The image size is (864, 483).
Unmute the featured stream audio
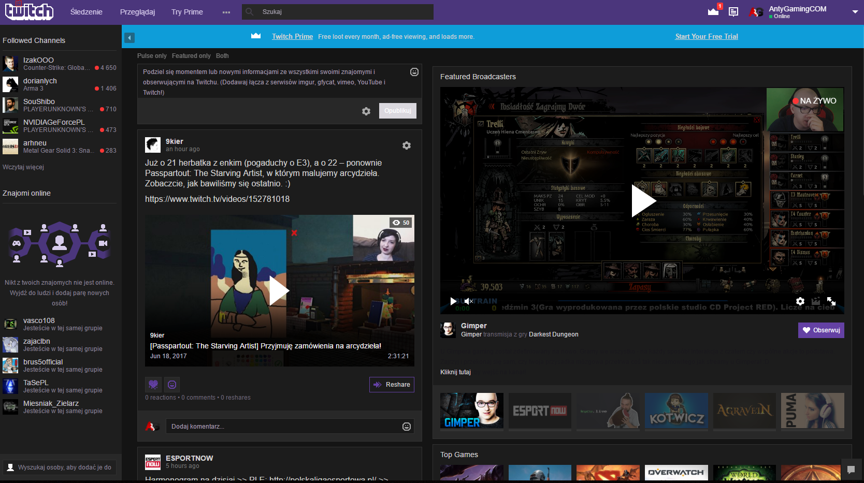pos(469,301)
